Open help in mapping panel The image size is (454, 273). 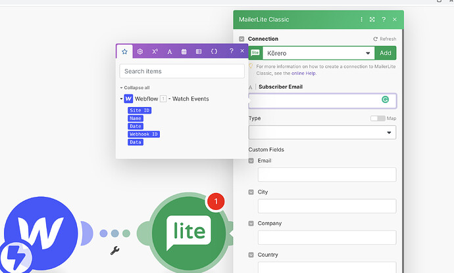(x=232, y=51)
